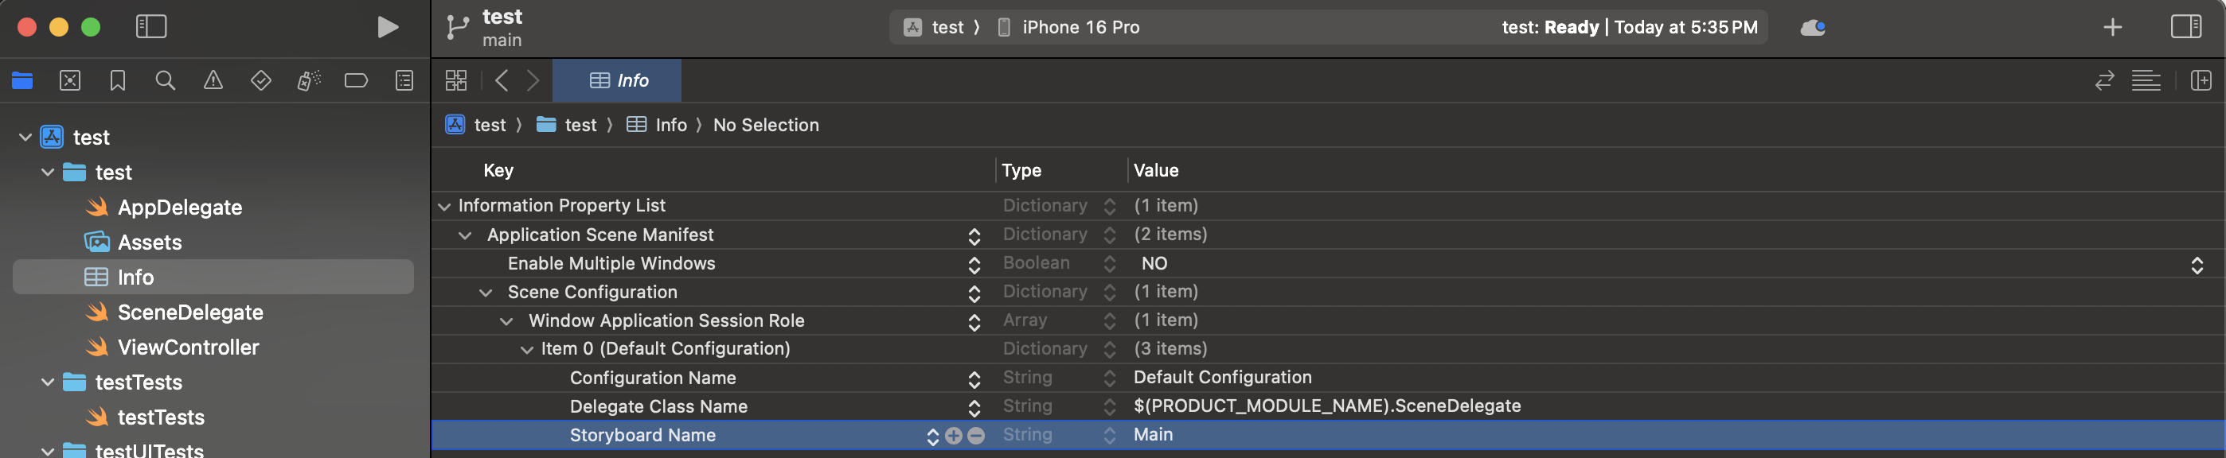Viewport: 2226px width, 458px height.
Task: Open the Bookmarks navigator
Action: [x=118, y=80]
